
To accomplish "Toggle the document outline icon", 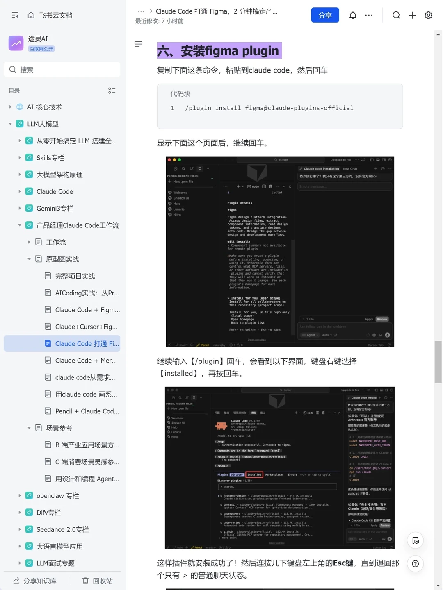I will pyautogui.click(x=138, y=44).
